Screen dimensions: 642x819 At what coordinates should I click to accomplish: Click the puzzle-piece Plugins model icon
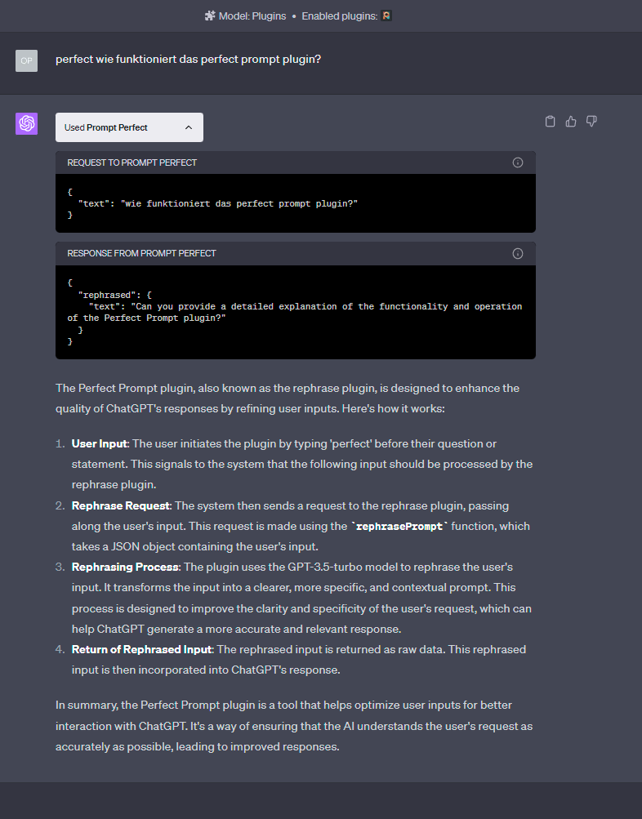[209, 16]
